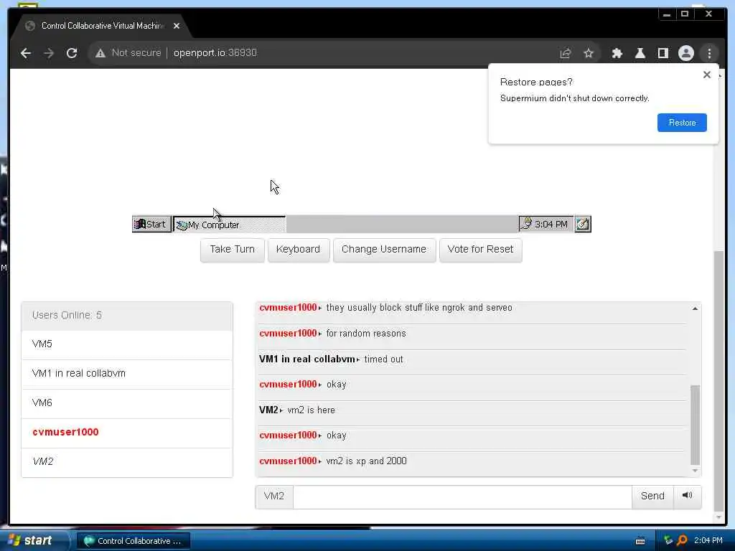This screenshot has width=735, height=551.
Task: Select My Computer in VM taskbar
Action: click(x=229, y=225)
